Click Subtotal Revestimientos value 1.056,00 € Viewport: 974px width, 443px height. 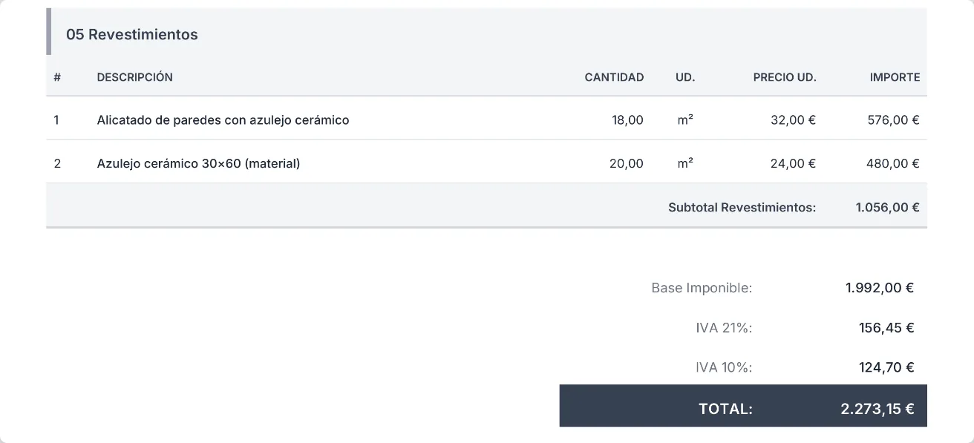(x=887, y=207)
